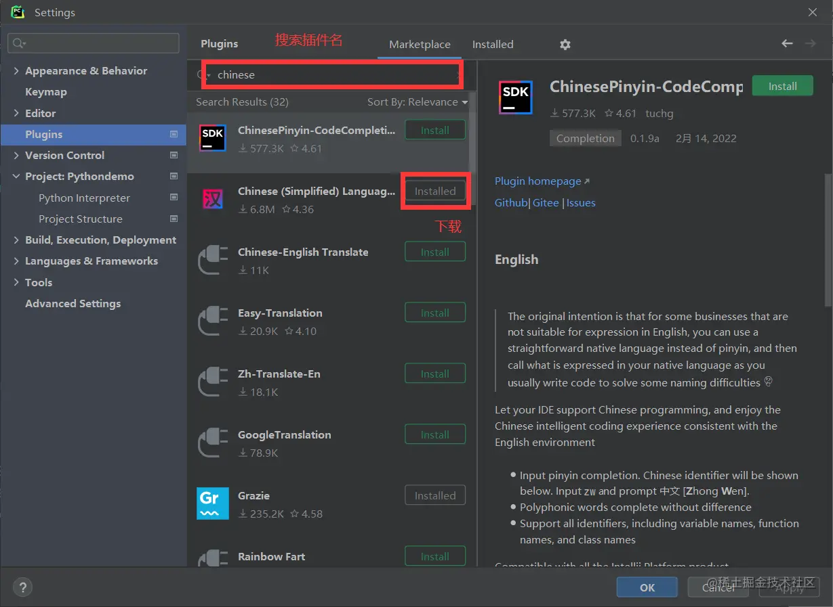This screenshot has height=607, width=833.
Task: Click the Completion tag label
Action: (x=585, y=138)
